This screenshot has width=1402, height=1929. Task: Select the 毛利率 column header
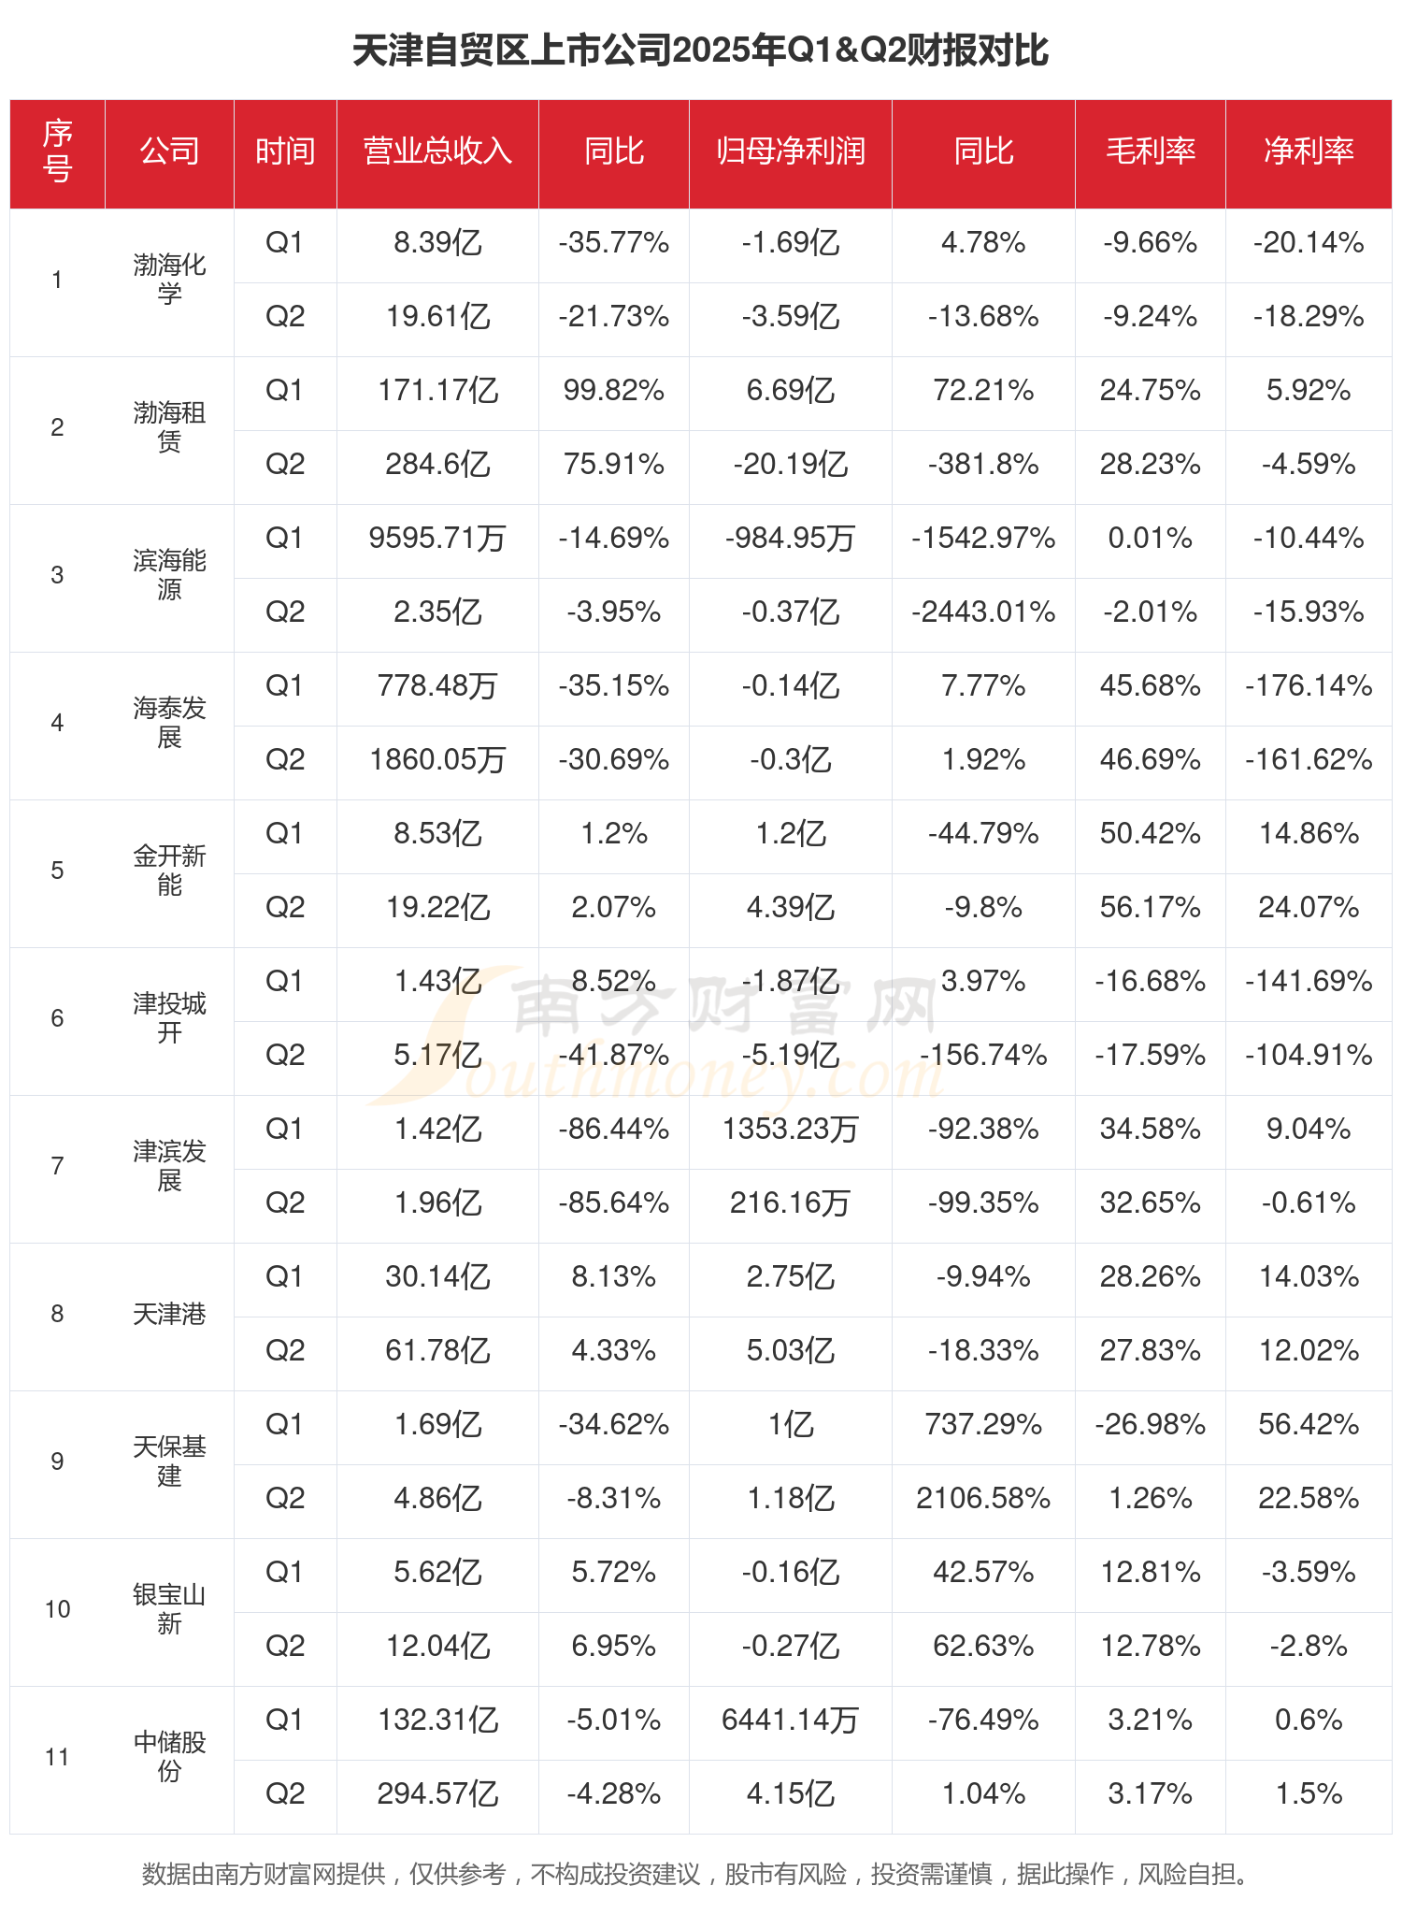1151,151
